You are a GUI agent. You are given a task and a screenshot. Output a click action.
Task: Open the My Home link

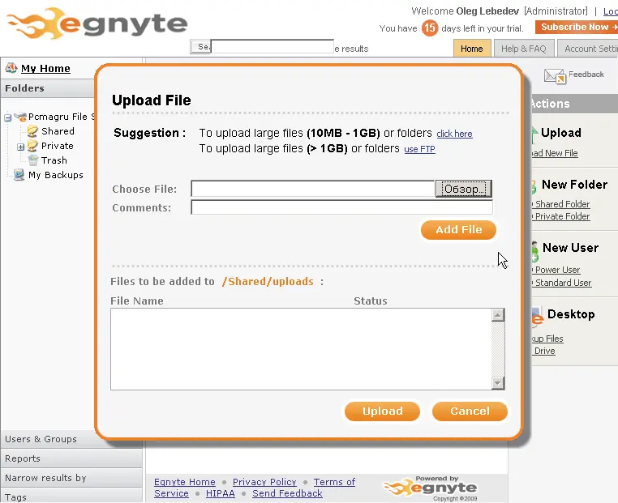click(x=45, y=69)
